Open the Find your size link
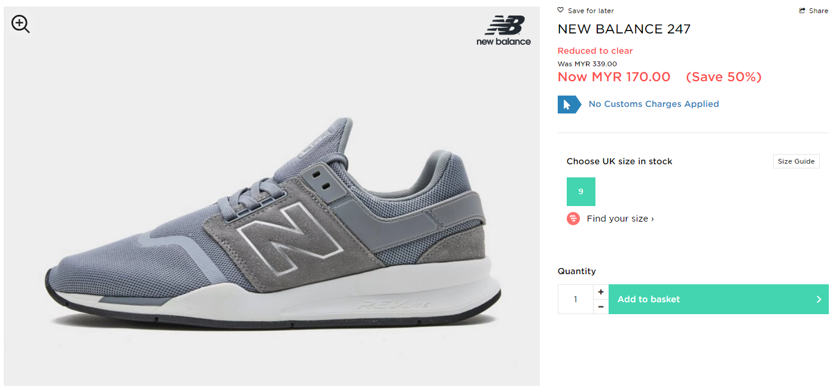 pyautogui.click(x=620, y=219)
